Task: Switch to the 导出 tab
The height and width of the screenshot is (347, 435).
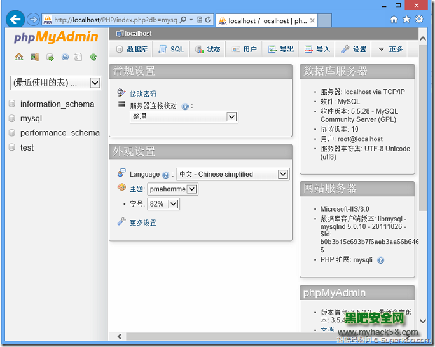Action: click(280, 50)
